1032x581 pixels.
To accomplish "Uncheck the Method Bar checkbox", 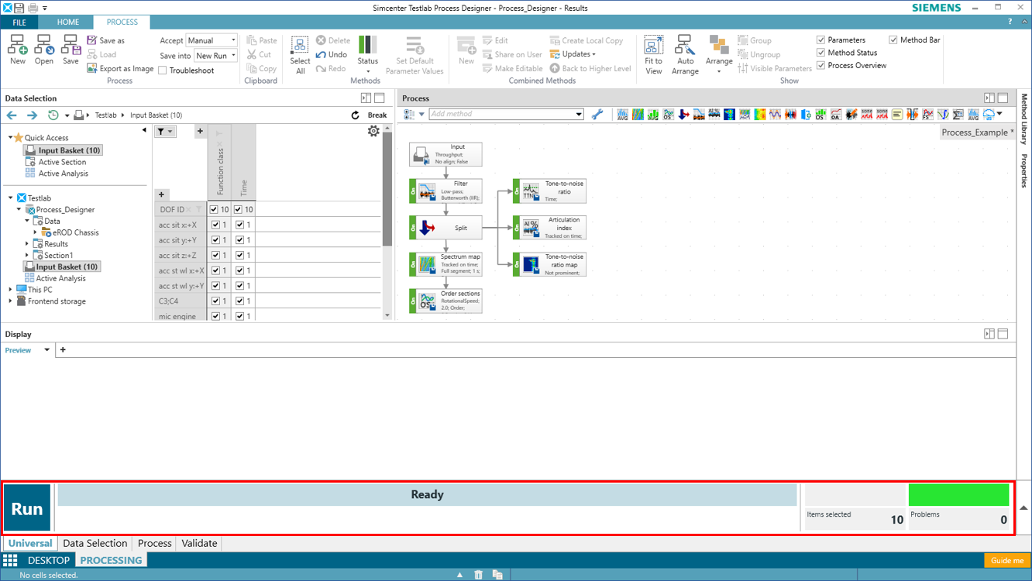I will pos(893,40).
